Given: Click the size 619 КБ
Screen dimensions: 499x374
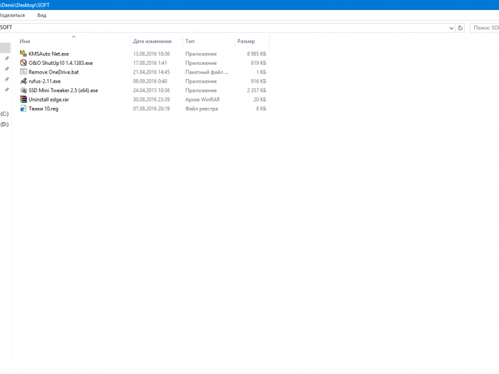Looking at the screenshot, I should tap(258, 63).
